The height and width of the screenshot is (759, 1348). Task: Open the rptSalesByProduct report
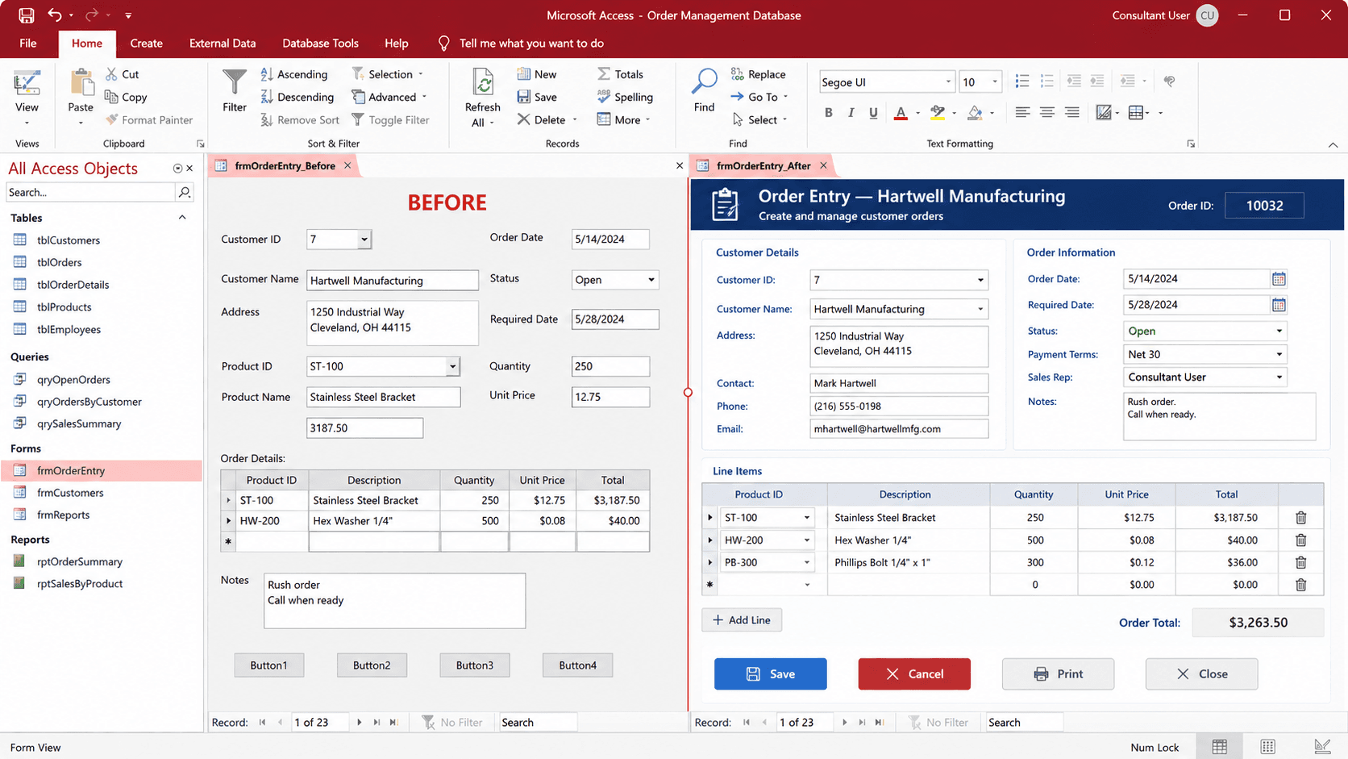[80, 583]
